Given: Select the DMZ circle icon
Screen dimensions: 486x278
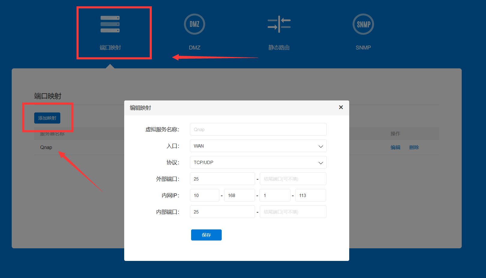Looking at the screenshot, I should 194,24.
